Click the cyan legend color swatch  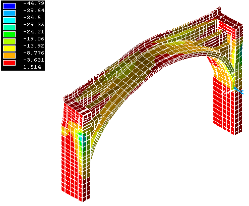(x=10, y=20)
